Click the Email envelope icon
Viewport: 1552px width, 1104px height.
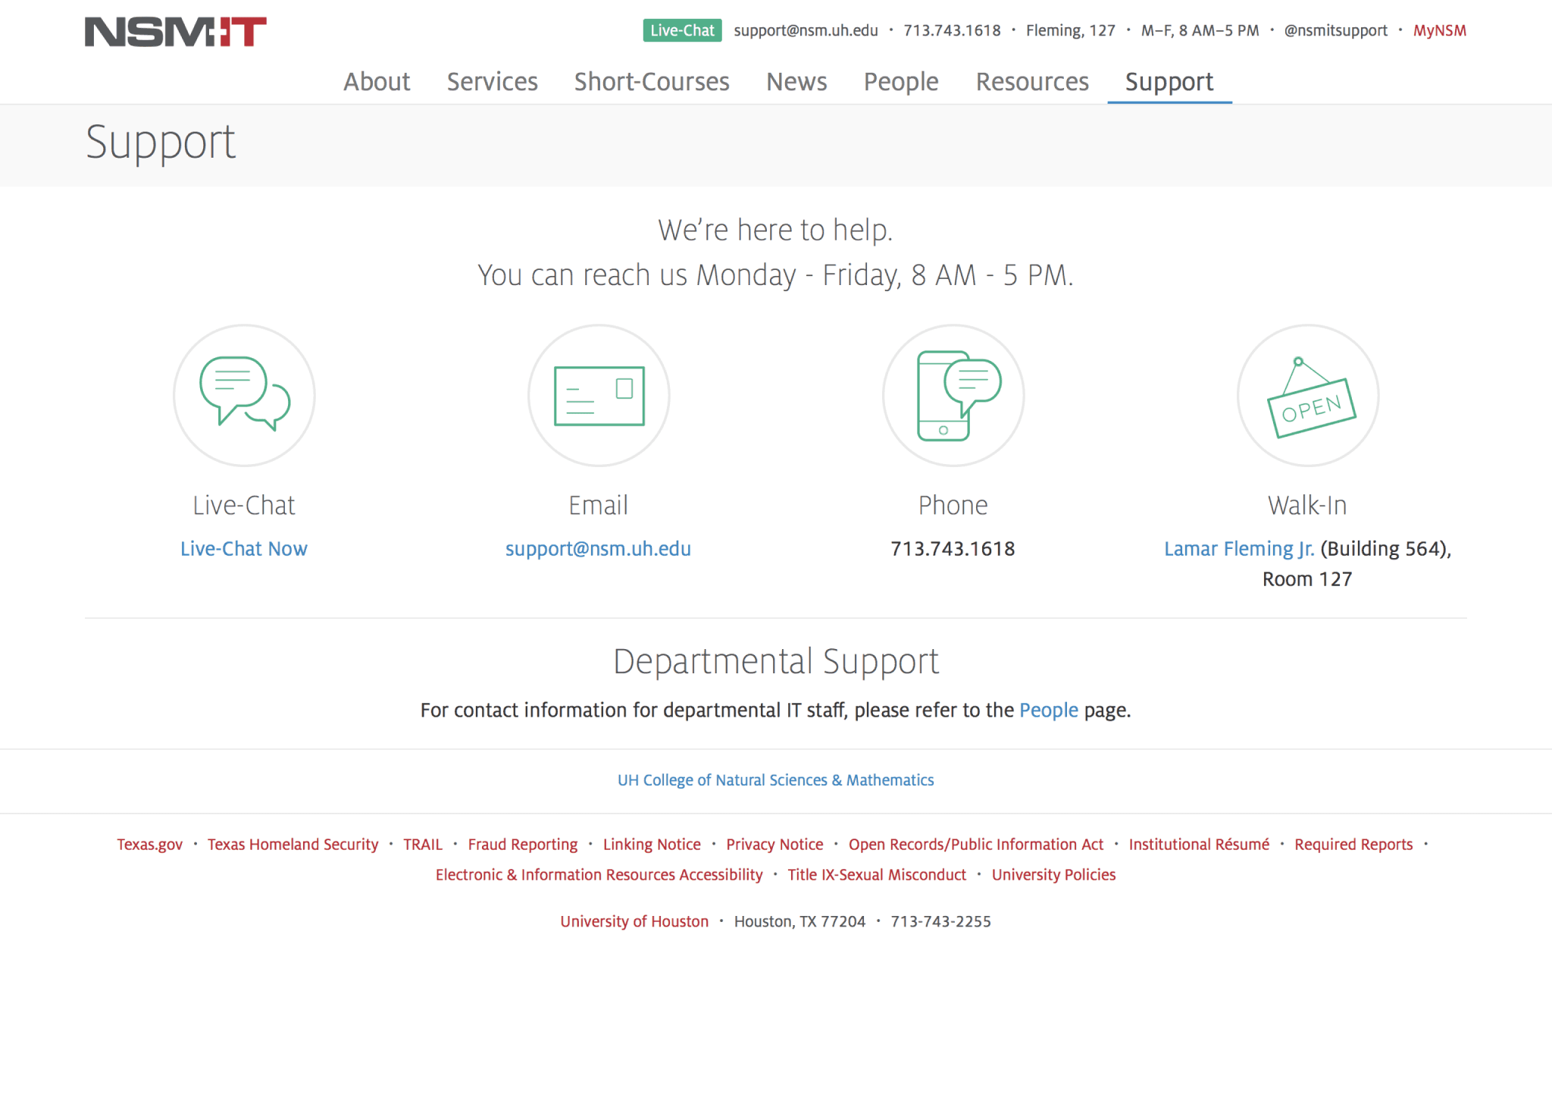(x=599, y=395)
